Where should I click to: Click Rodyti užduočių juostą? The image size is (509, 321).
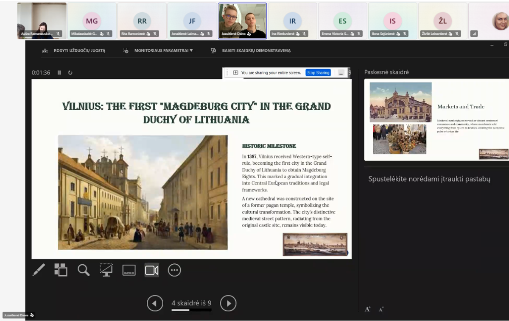[74, 50]
